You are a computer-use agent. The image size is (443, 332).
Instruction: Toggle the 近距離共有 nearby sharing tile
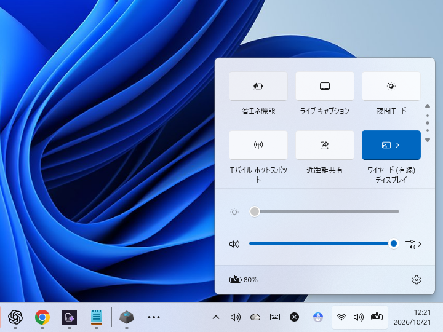[x=325, y=145]
